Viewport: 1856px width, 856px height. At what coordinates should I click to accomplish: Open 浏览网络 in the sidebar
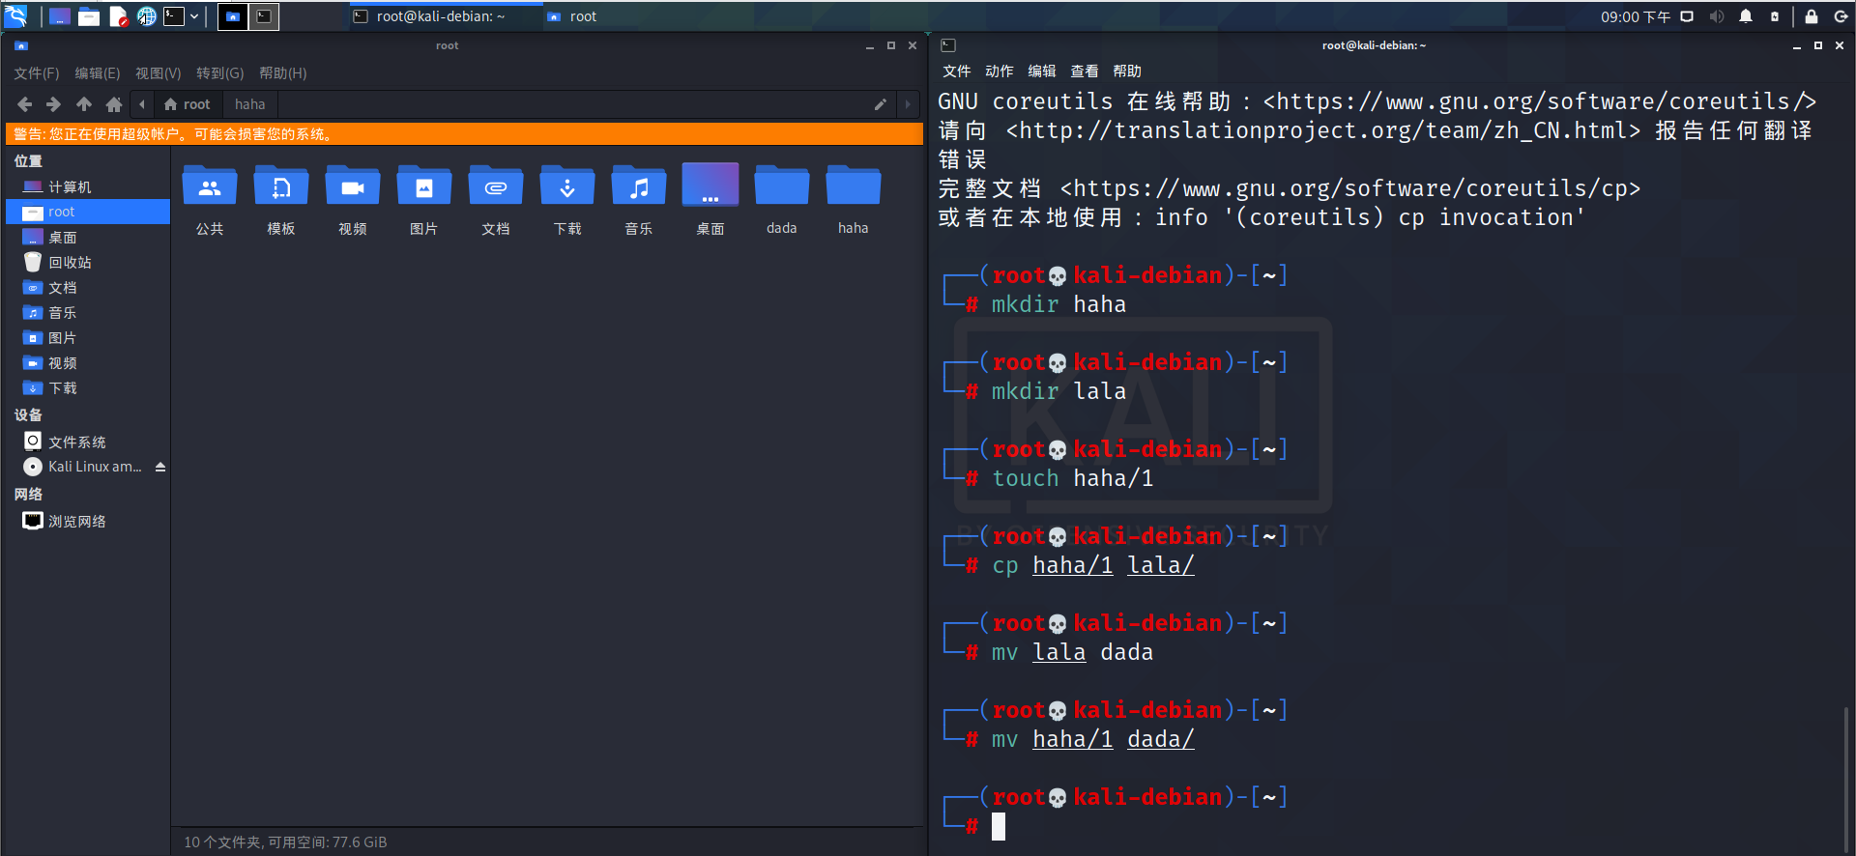[x=88, y=522]
